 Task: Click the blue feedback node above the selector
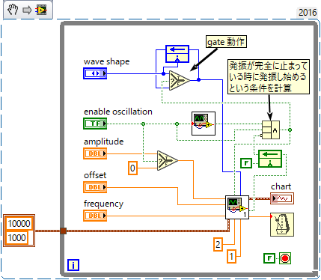177,54
